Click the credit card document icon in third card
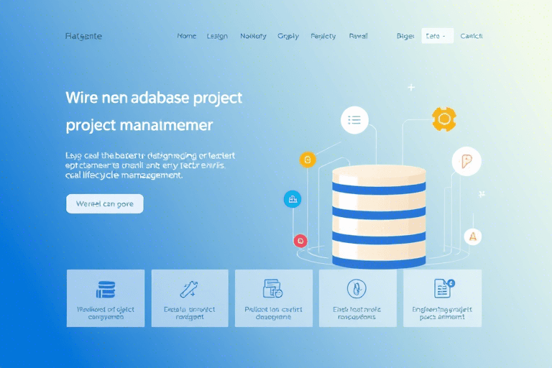This screenshot has width=552, height=368. (x=273, y=289)
